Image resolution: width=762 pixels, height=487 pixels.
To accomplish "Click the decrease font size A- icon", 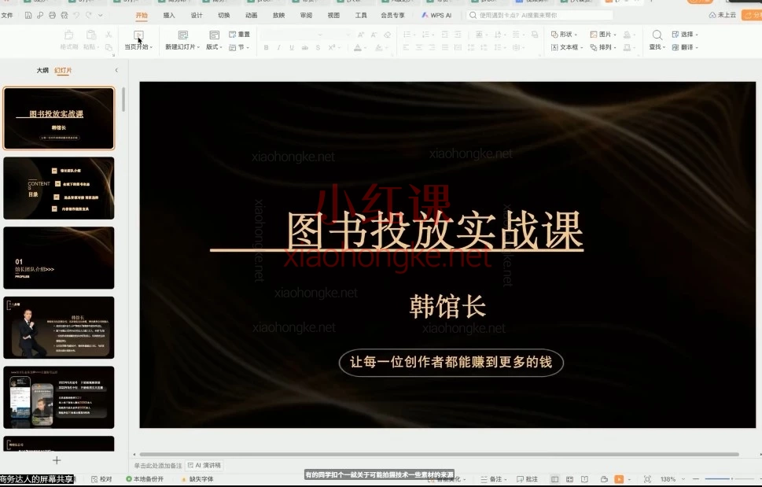I will 374,35.
